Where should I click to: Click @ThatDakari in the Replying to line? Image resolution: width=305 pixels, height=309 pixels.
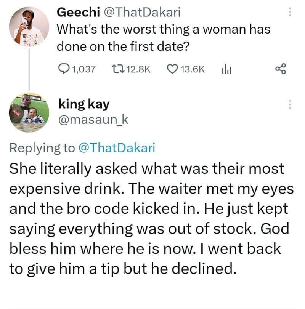tap(116, 148)
